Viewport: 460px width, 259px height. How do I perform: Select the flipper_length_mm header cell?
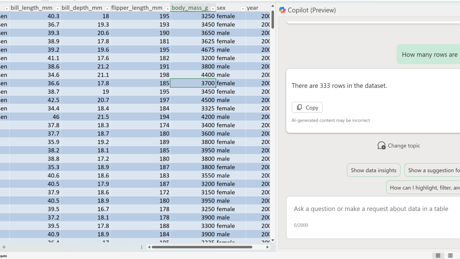140,8
